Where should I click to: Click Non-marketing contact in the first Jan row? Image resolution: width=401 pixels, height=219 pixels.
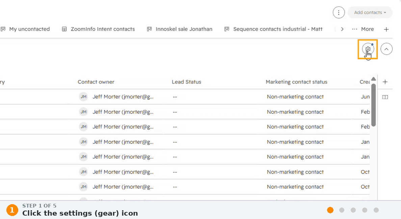(295, 142)
